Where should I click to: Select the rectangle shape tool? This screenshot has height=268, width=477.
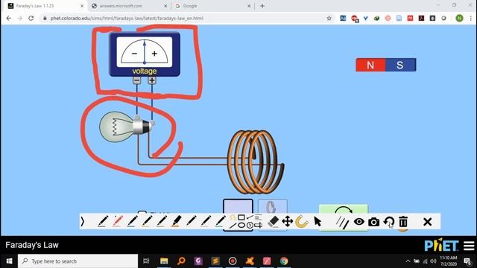[x=241, y=217]
